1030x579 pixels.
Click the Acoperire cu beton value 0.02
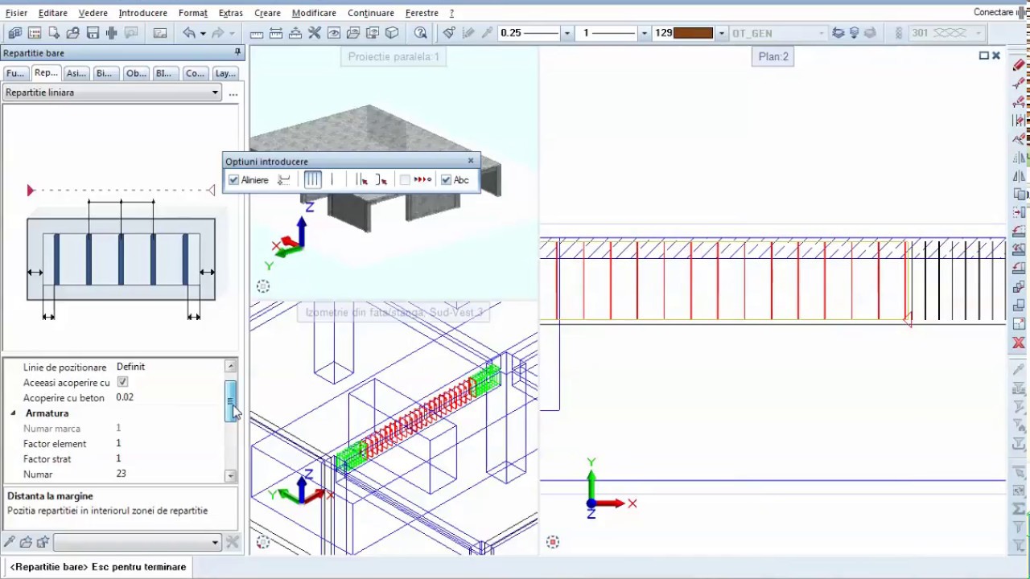tap(125, 397)
